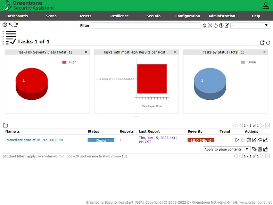Click the blue Done legend swatch
The height and width of the screenshot is (205, 273).
tap(243, 62)
